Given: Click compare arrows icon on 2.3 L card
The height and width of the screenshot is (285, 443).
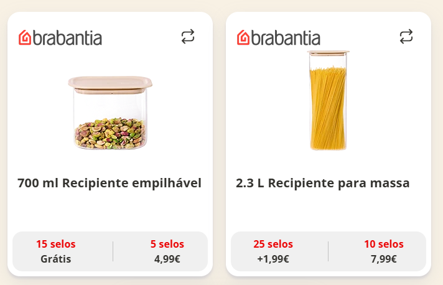Looking at the screenshot, I should click(x=406, y=37).
